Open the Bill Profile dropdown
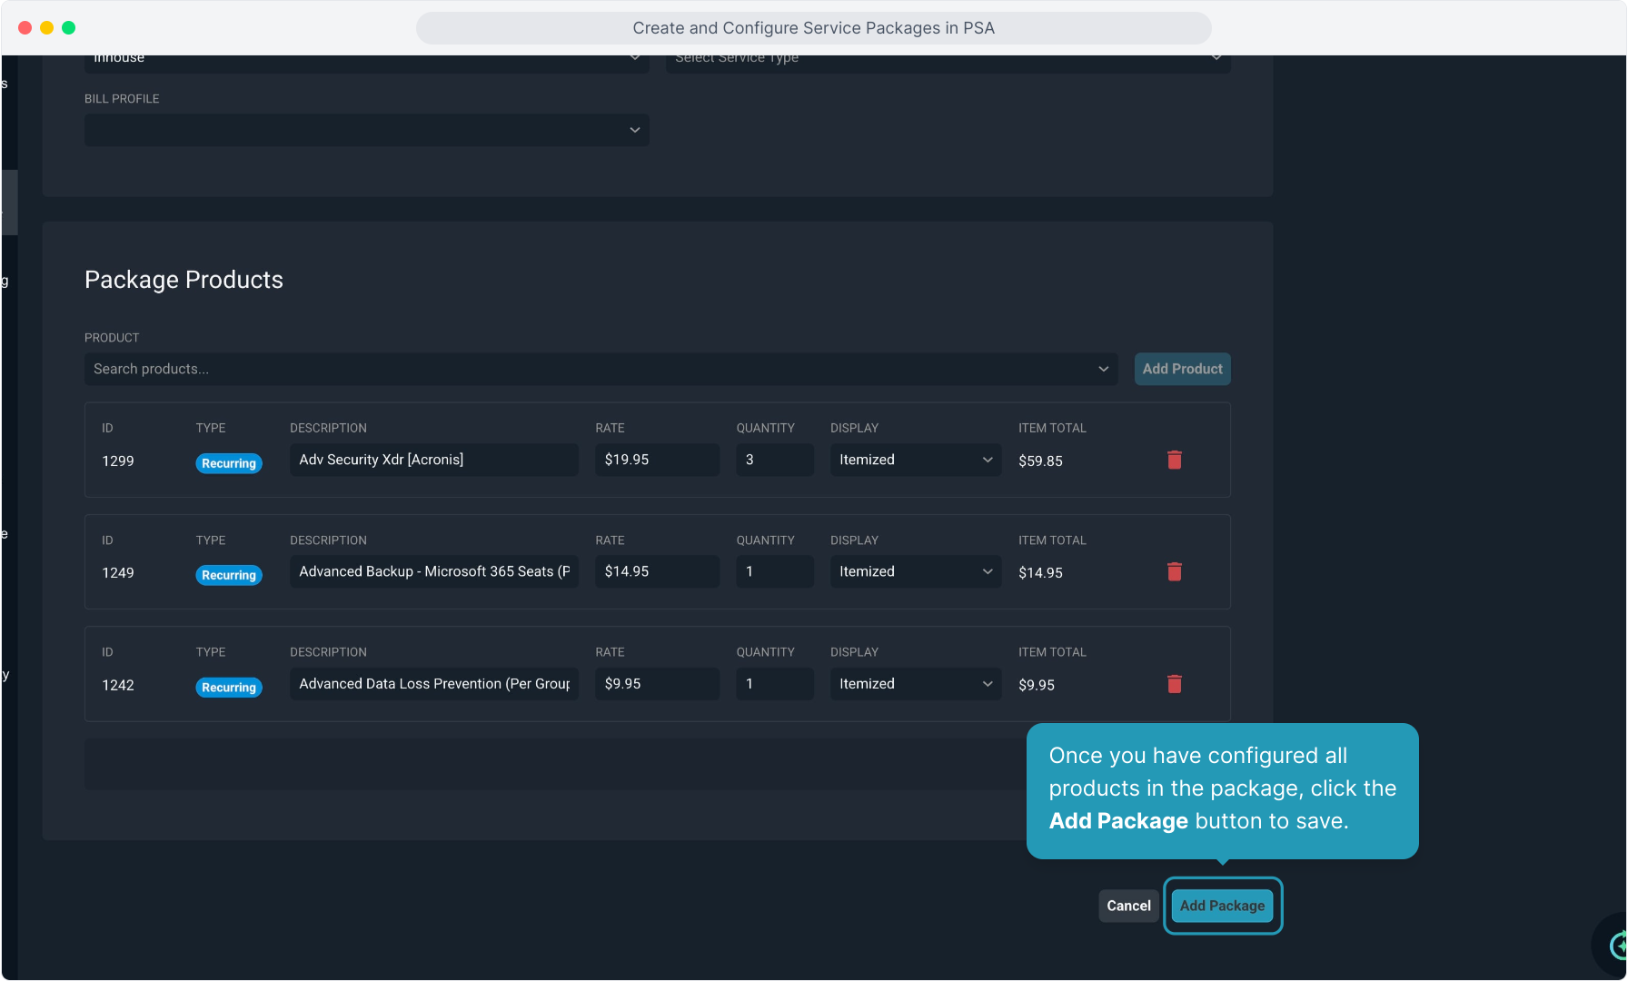 click(366, 130)
